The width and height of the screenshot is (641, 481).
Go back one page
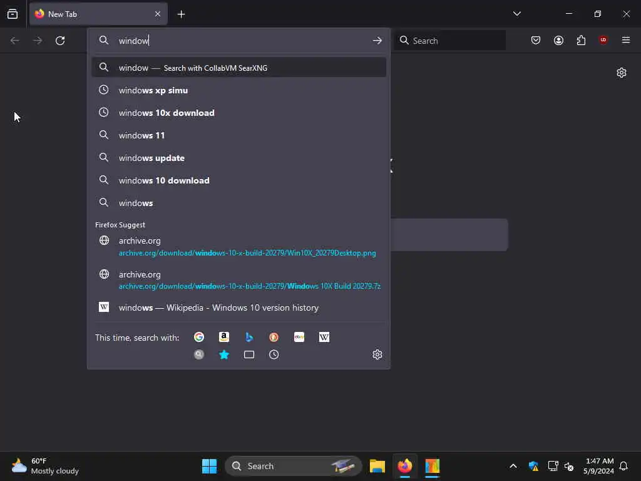[15, 41]
